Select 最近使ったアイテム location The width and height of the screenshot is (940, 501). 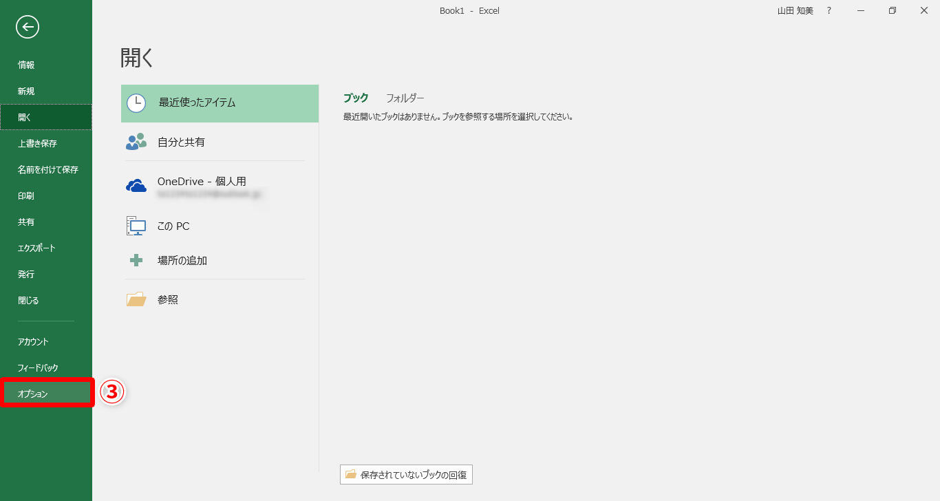[x=220, y=103]
